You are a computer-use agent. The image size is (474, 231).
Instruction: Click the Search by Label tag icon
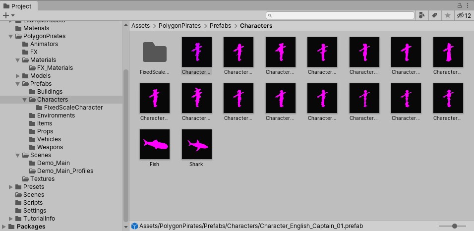[434, 15]
